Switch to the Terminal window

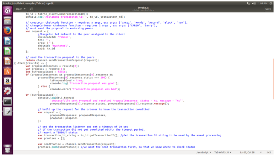point(7,101)
